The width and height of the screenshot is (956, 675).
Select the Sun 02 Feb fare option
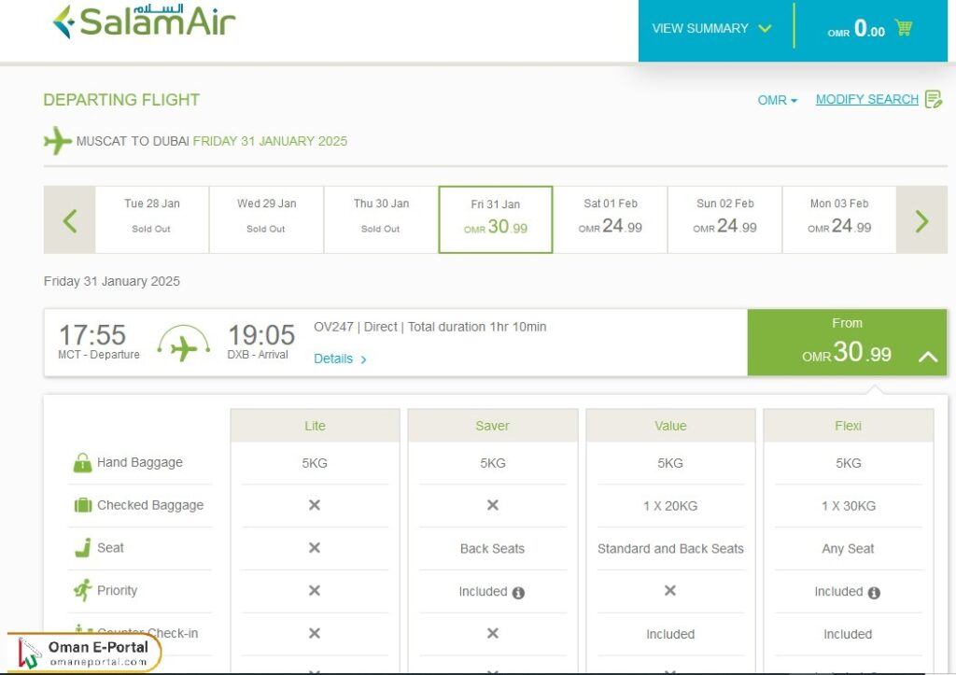(x=724, y=219)
